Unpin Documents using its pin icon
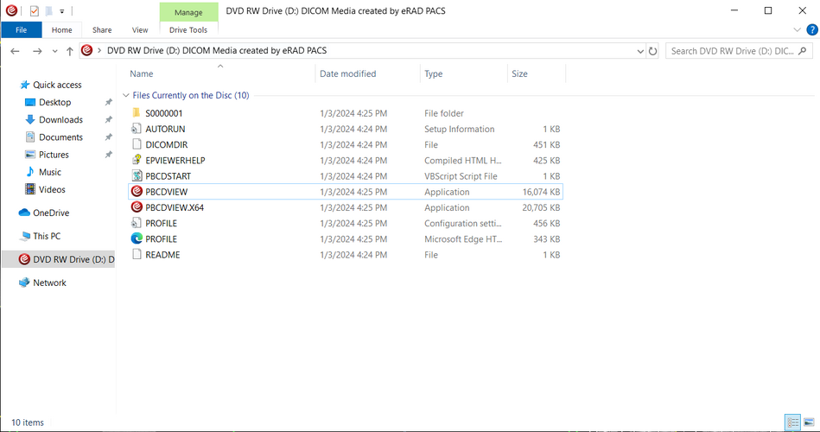Viewport: 820px width, 432px height. 108,137
